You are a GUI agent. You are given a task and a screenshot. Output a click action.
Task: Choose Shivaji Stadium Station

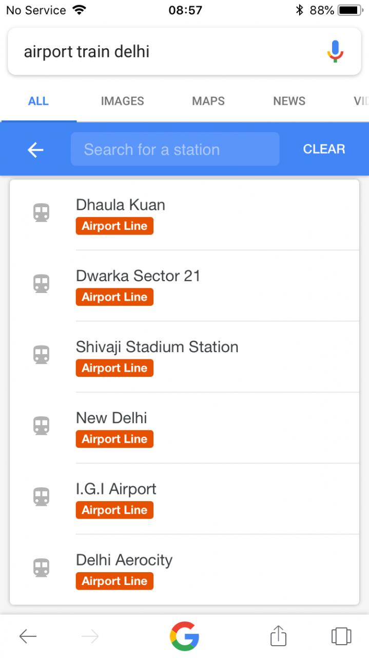157,347
